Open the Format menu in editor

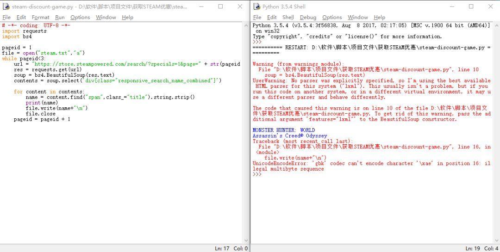(x=40, y=17)
